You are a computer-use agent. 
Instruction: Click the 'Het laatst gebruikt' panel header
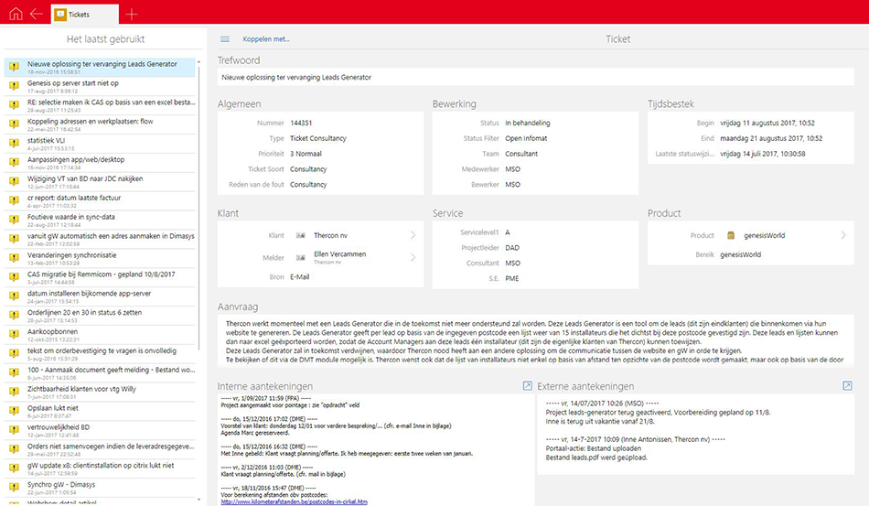[105, 39]
